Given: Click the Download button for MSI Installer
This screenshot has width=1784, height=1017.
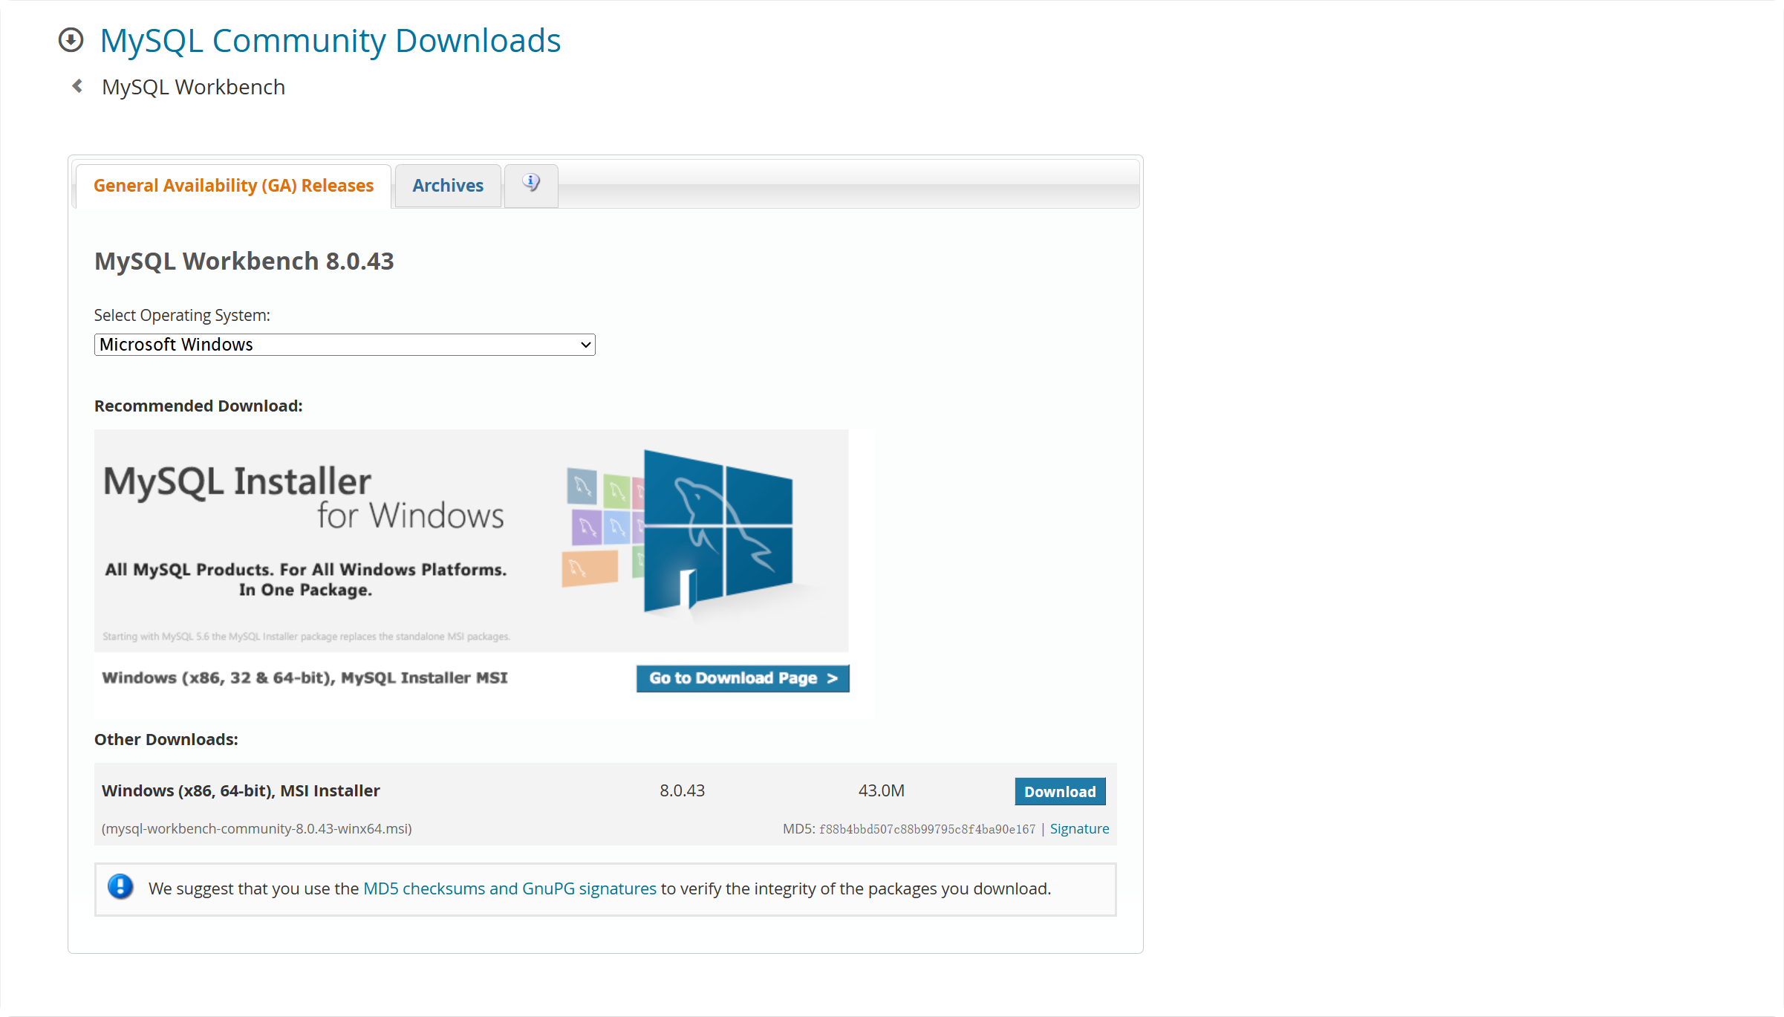Looking at the screenshot, I should [x=1060, y=792].
